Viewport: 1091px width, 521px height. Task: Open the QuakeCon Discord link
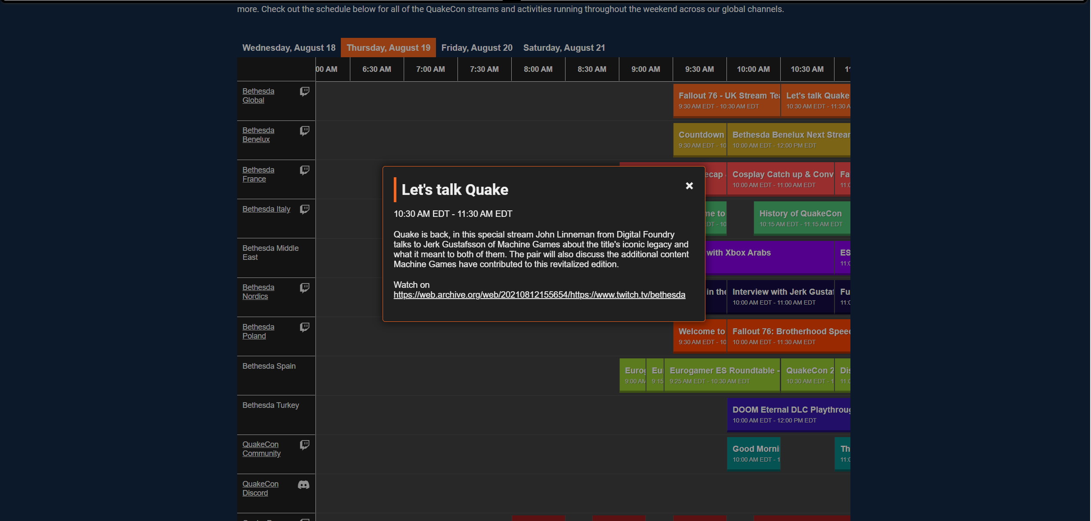tap(260, 488)
